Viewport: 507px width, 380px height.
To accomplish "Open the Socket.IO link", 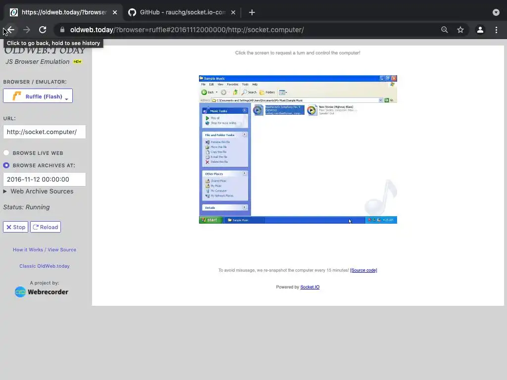I will [x=310, y=287].
